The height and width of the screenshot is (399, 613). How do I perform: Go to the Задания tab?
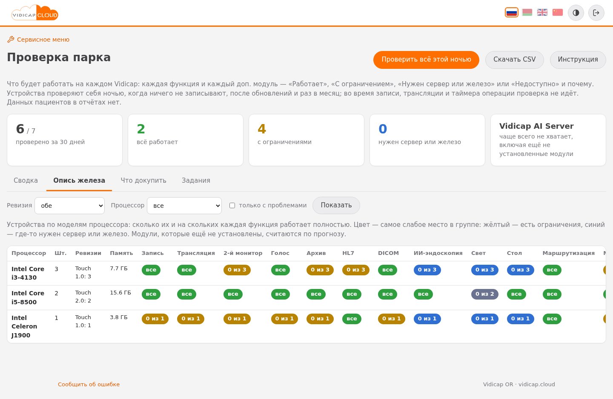(196, 181)
